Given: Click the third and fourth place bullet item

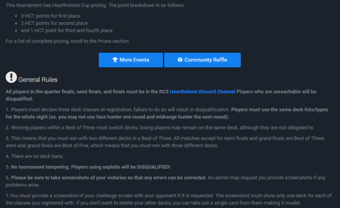Looking at the screenshot, I should 66,31.
